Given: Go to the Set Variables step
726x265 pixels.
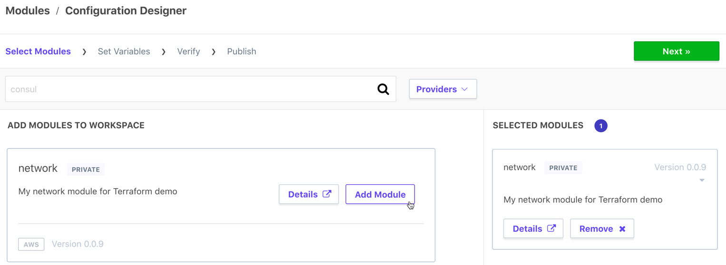Looking at the screenshot, I should point(124,51).
